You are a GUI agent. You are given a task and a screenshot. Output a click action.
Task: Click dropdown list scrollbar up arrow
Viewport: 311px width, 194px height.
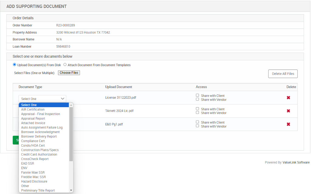pos(71,105)
